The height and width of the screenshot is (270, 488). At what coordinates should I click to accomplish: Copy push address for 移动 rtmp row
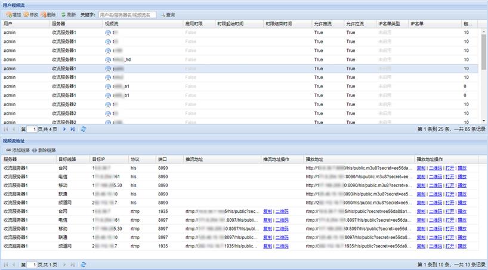pos(267,229)
